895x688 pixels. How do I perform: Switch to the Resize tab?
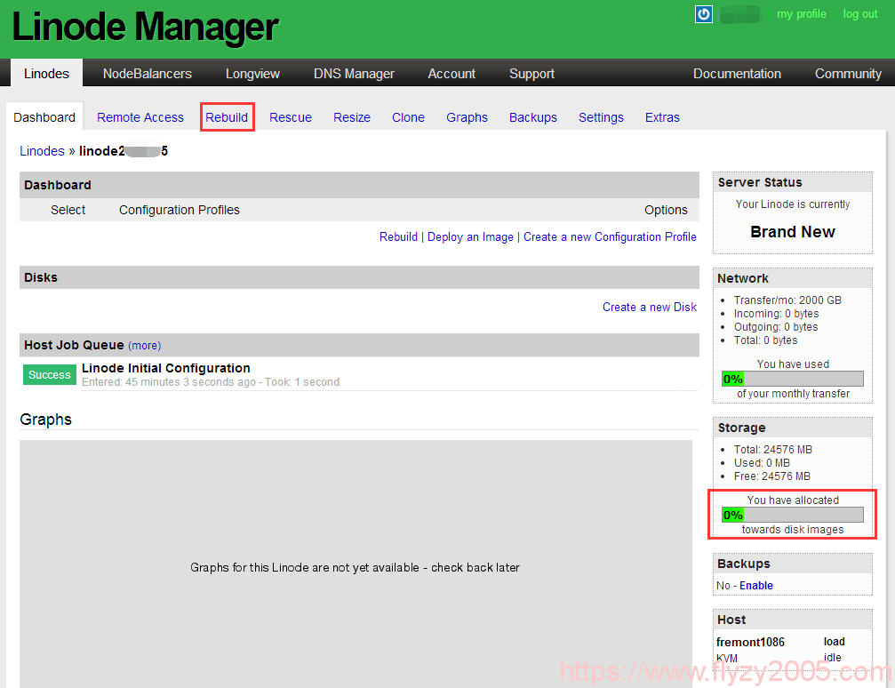352,117
